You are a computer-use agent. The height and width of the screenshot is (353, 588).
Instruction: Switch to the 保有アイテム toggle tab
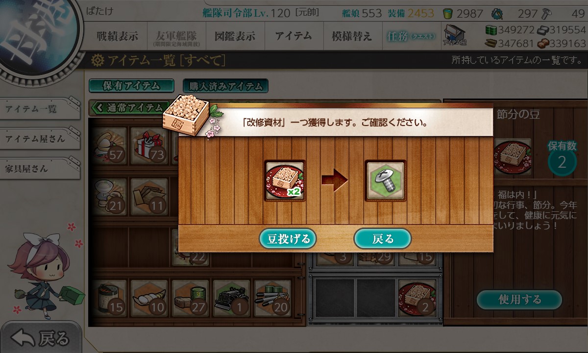[131, 85]
